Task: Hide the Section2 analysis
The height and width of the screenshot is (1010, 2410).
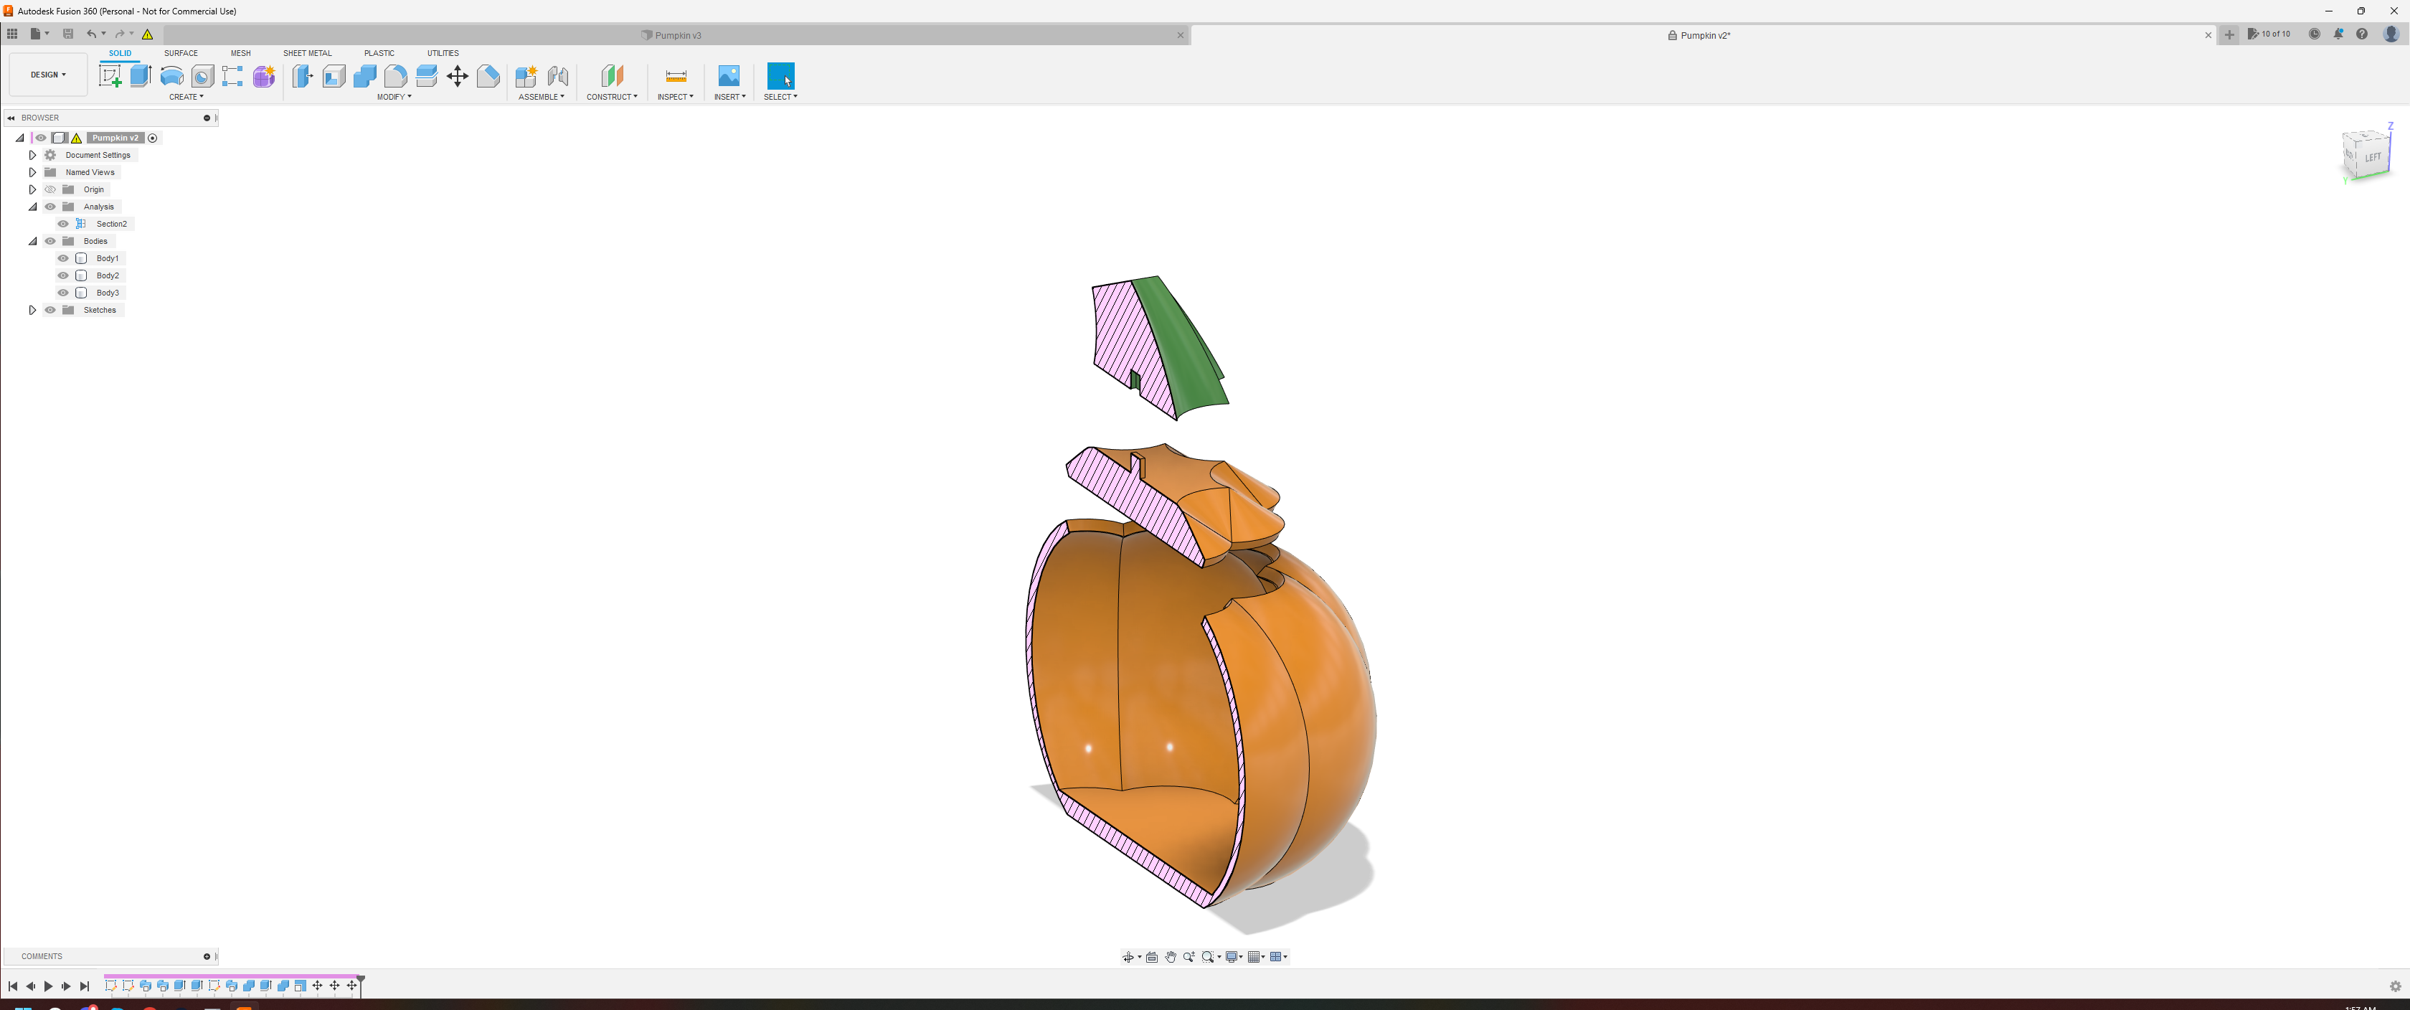Action: [x=64, y=224]
